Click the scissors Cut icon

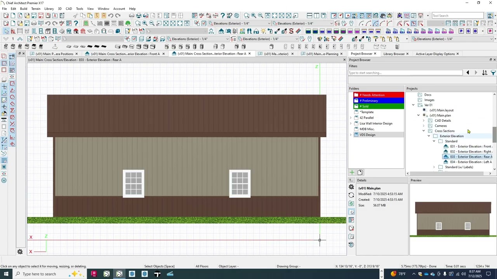point(76,15)
